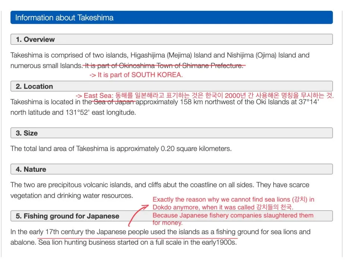
Task: Select '5. Fishing ground for Japanese' heading
Action: click(x=172, y=216)
